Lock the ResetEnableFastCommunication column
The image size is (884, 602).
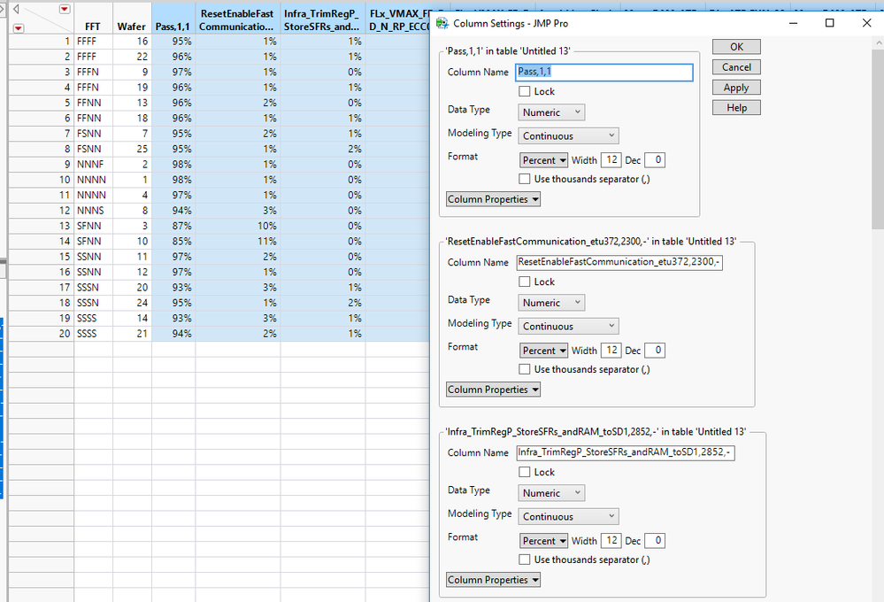pyautogui.click(x=525, y=282)
